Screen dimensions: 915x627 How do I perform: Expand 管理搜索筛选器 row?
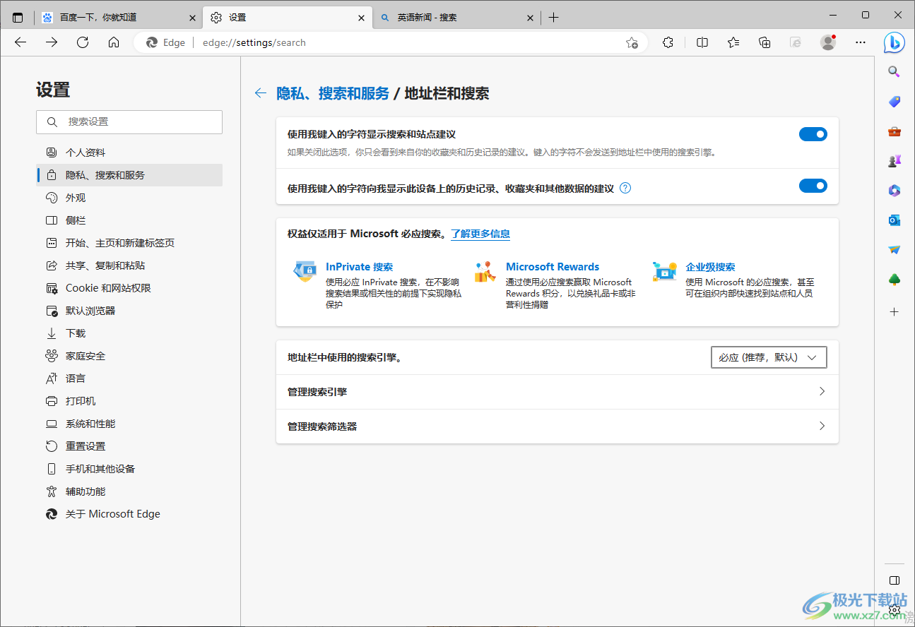click(x=557, y=426)
